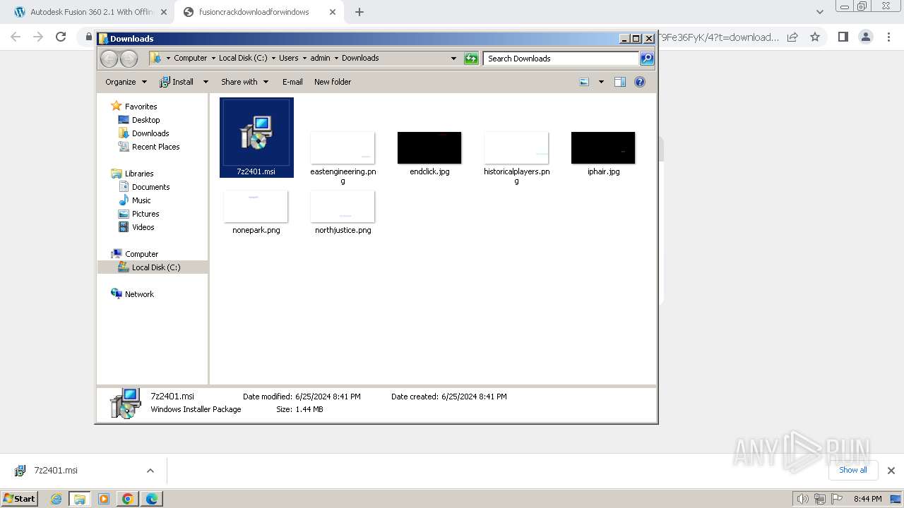Select iphair.jpg thumbnail
The width and height of the screenshot is (904, 508).
pos(603,147)
